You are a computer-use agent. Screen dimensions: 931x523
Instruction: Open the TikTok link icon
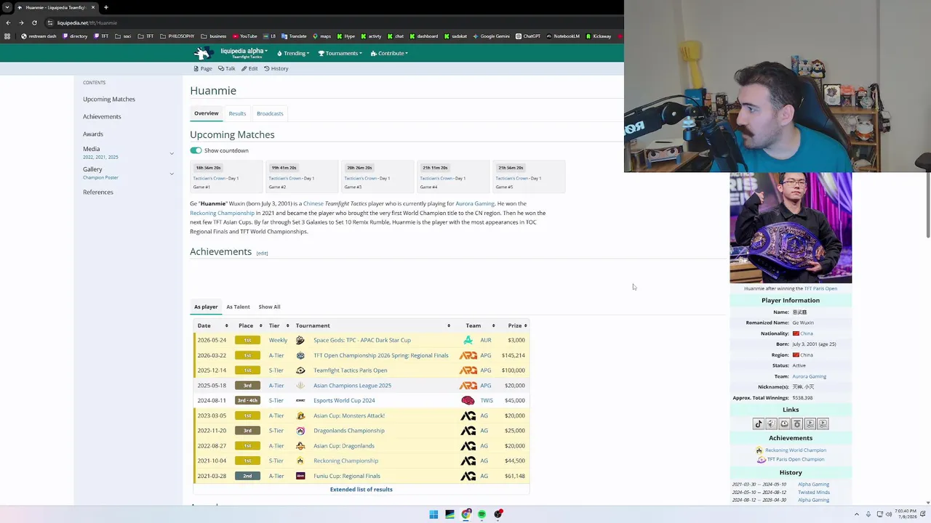pos(758,423)
